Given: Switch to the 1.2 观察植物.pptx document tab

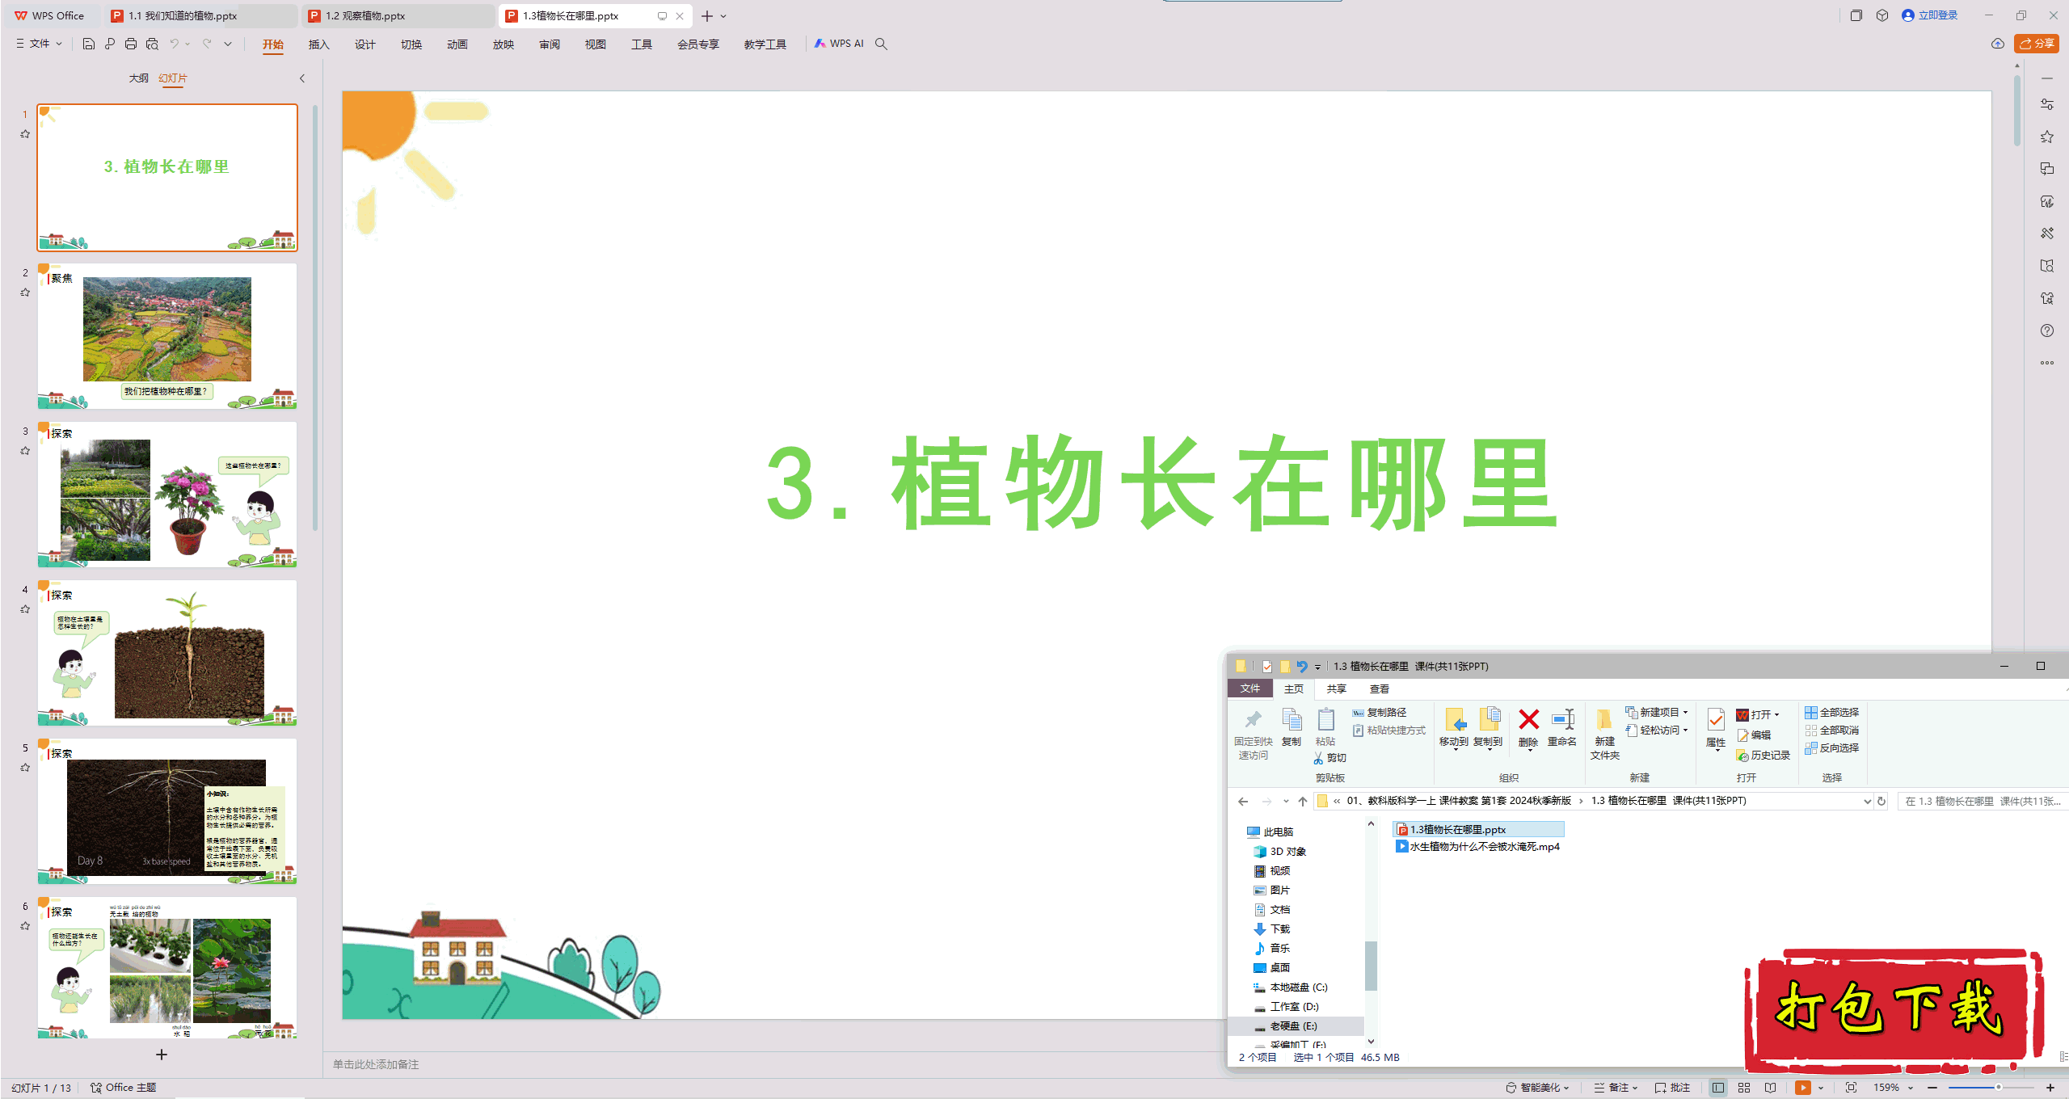Looking at the screenshot, I should click(x=398, y=15).
